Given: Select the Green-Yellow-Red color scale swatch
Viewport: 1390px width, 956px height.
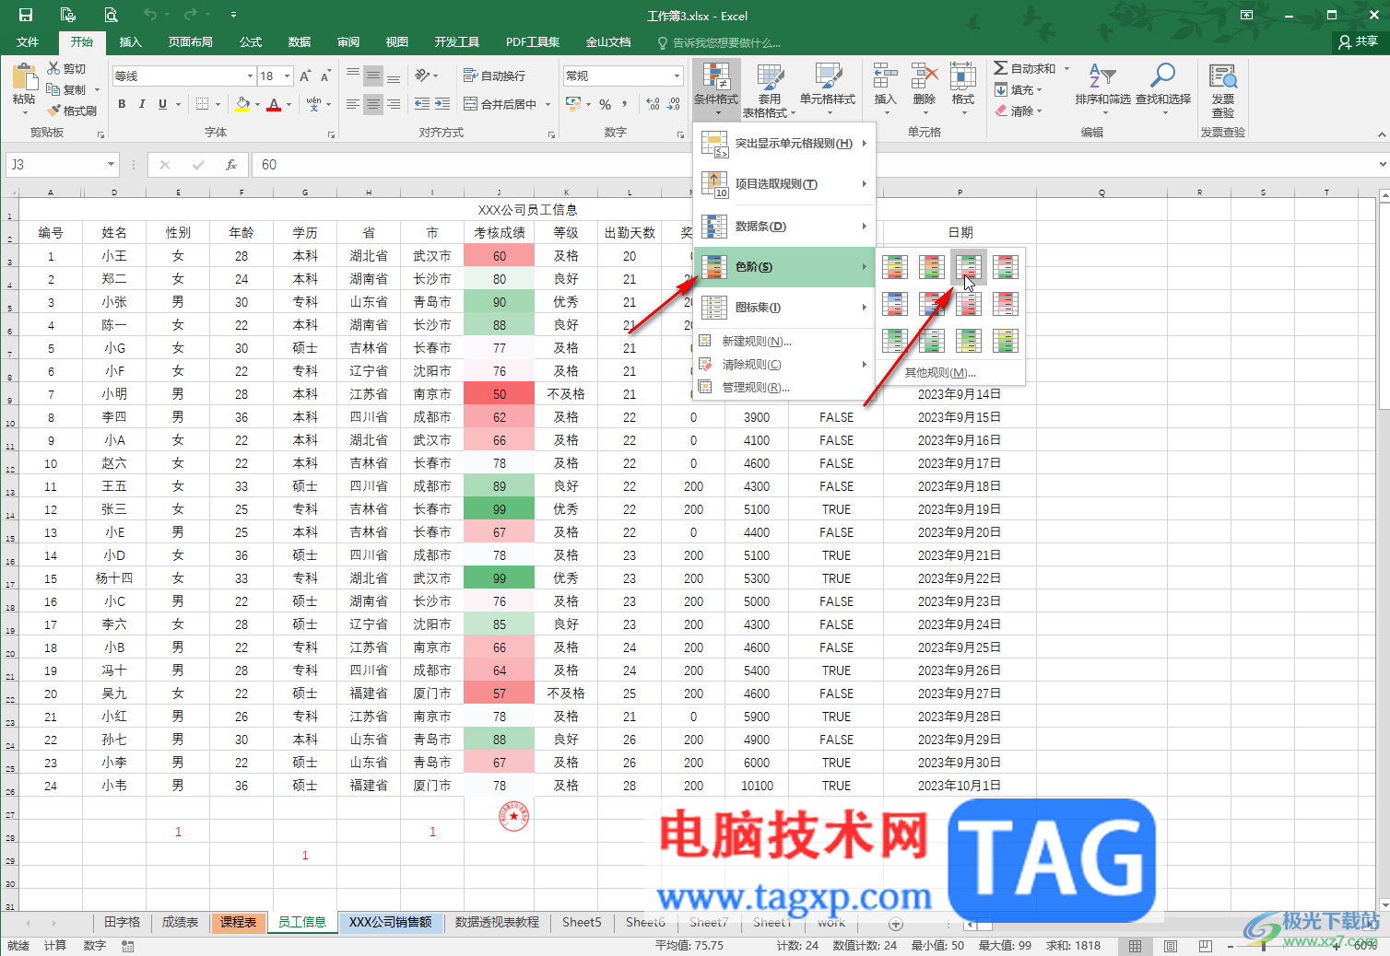Looking at the screenshot, I should [895, 267].
